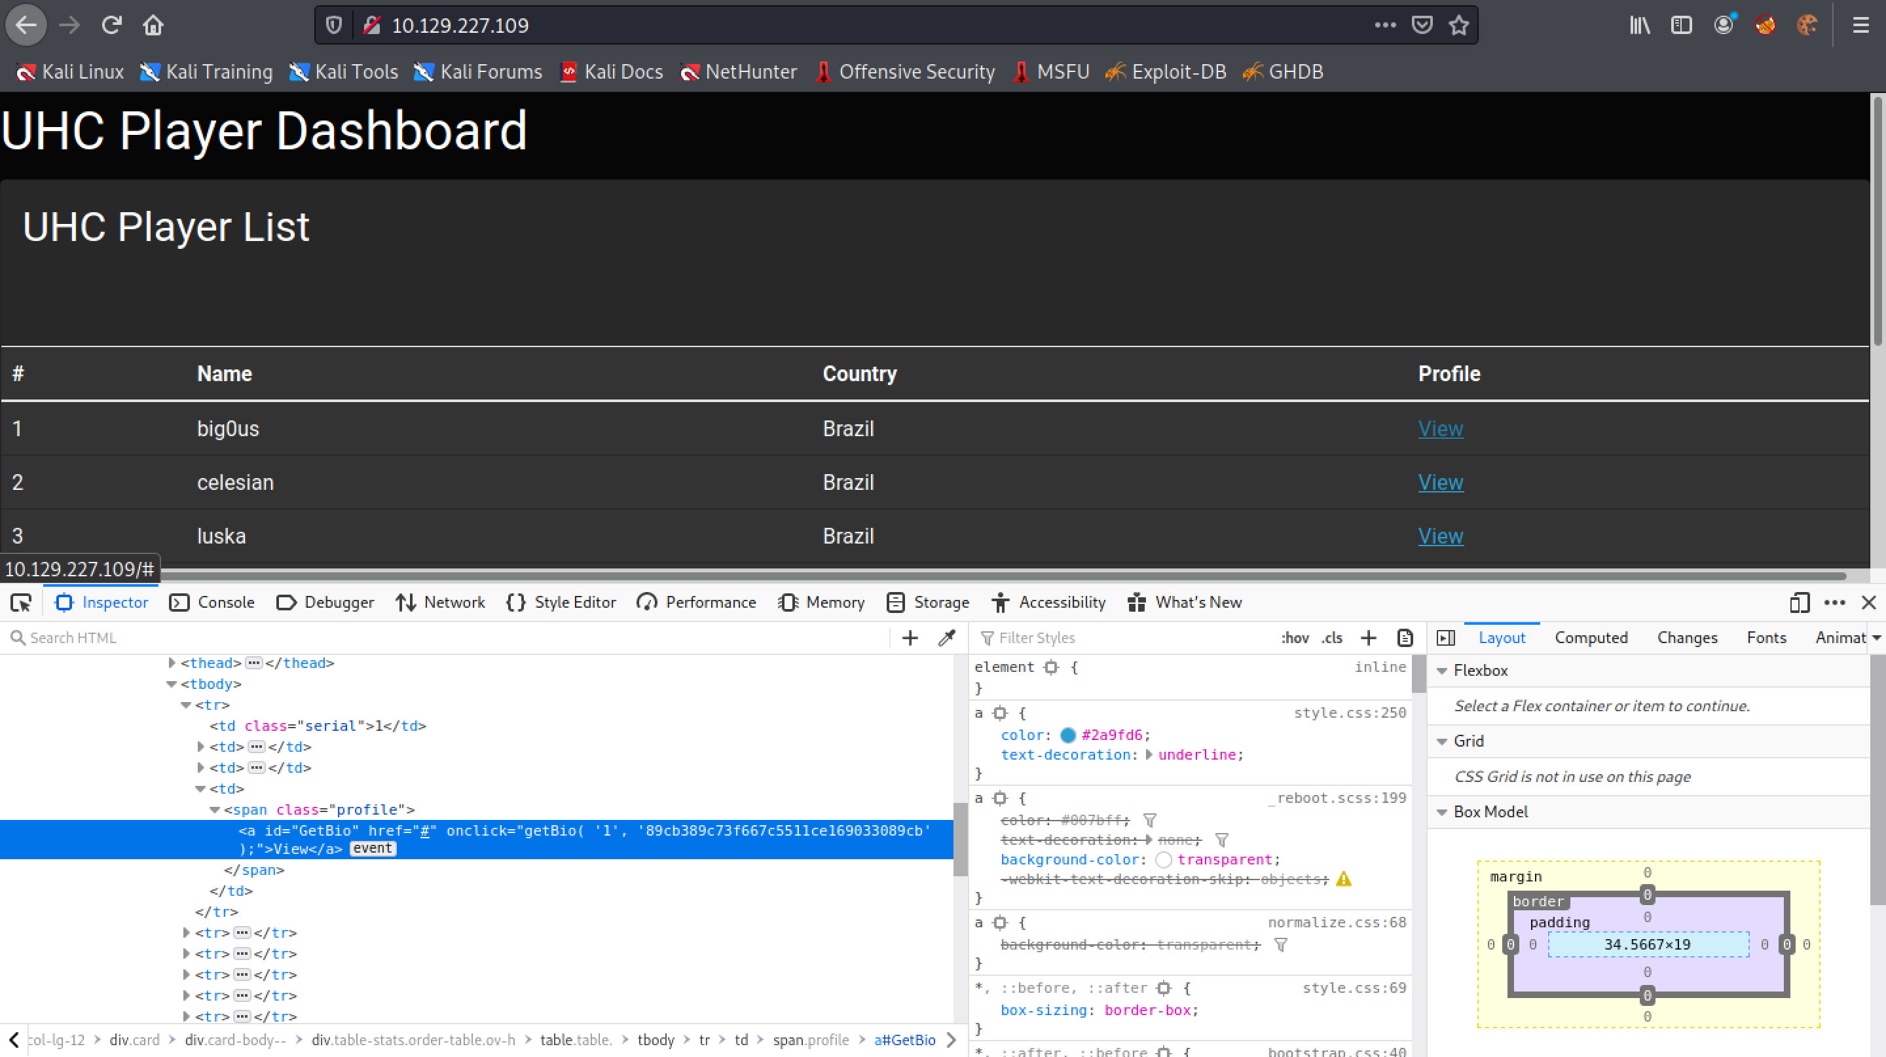Toggle the browser sidebar view
The height and width of the screenshot is (1057, 1886).
click(x=1681, y=26)
